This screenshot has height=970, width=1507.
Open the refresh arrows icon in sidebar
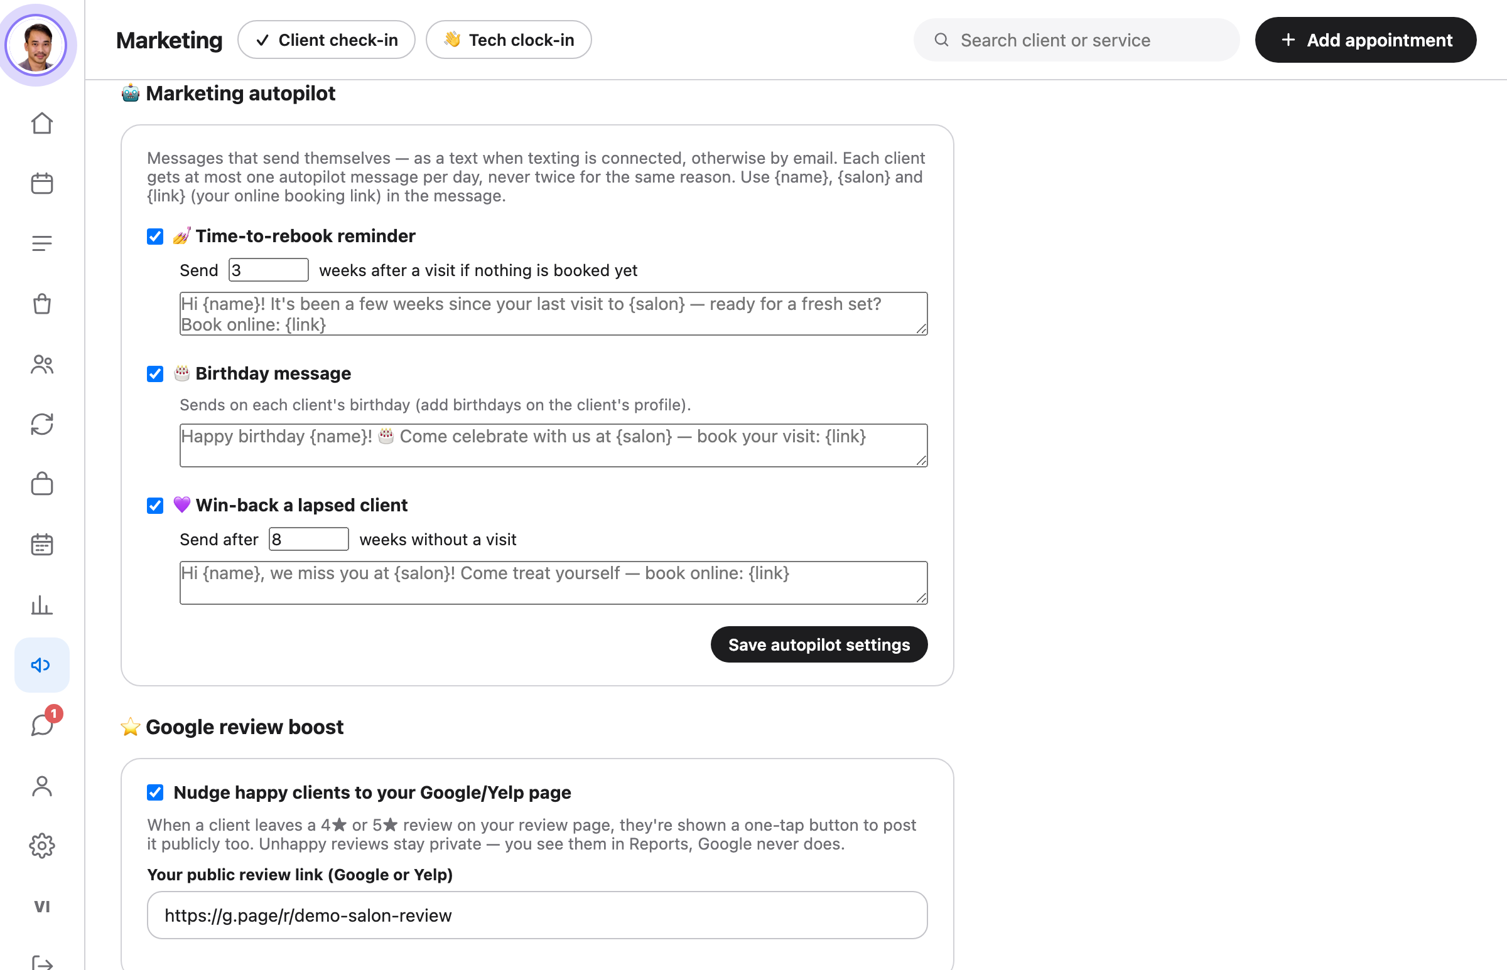point(42,424)
